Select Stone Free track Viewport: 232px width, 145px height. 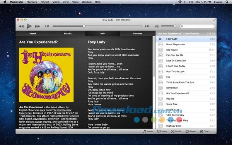[186, 104]
